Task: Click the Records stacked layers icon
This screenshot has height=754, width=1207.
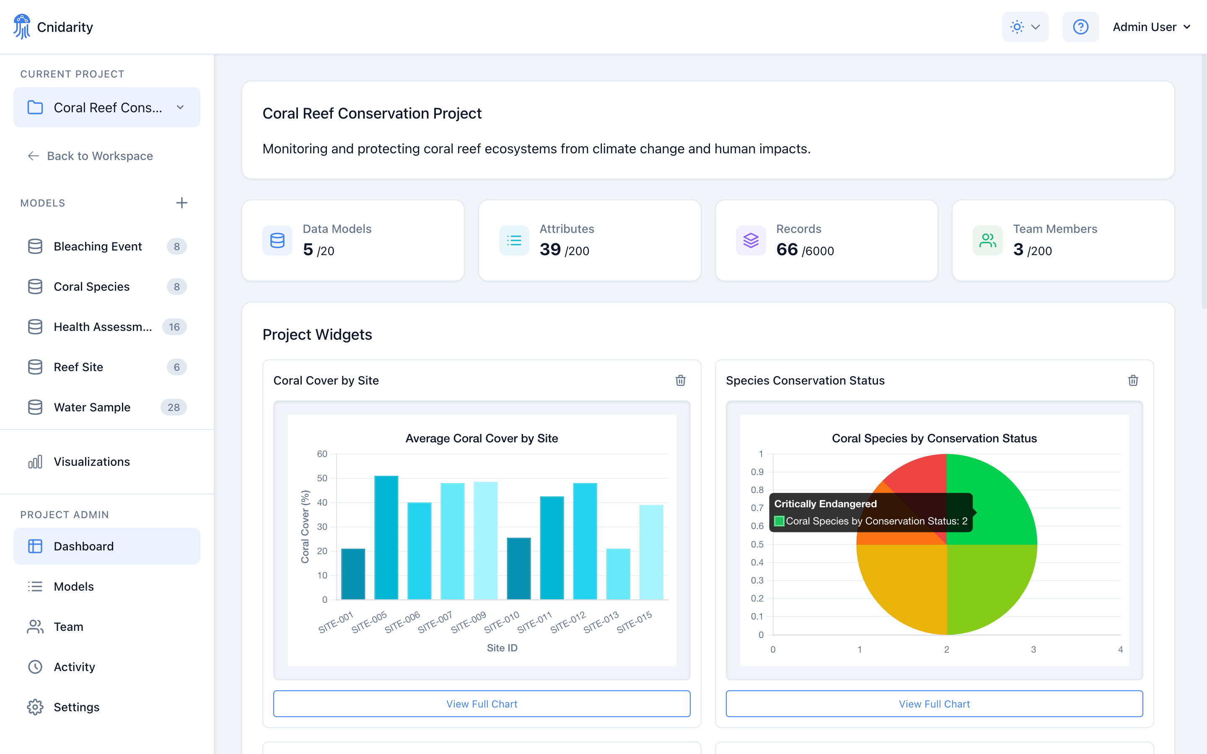Action: click(x=751, y=240)
